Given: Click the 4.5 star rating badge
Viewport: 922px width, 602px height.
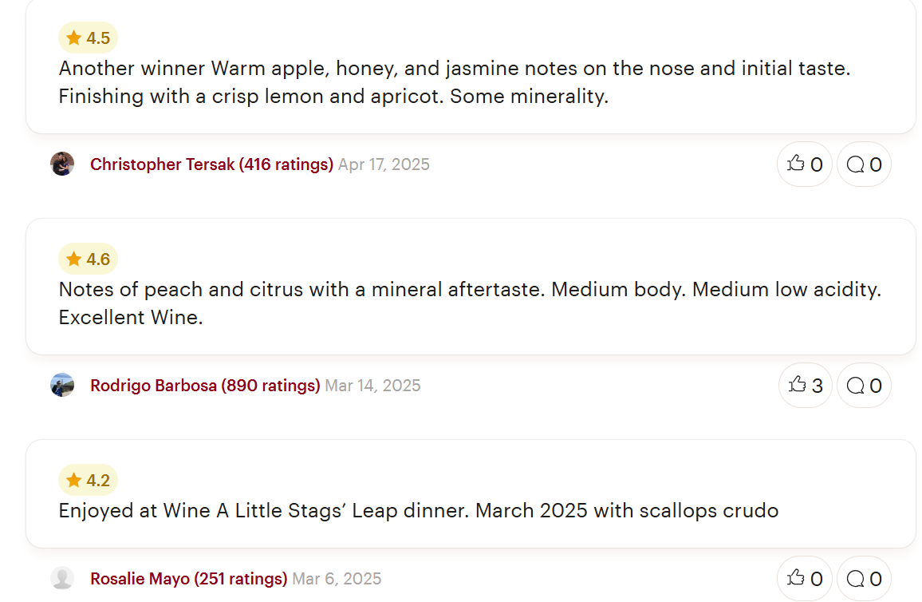Looking at the screenshot, I should [x=88, y=38].
